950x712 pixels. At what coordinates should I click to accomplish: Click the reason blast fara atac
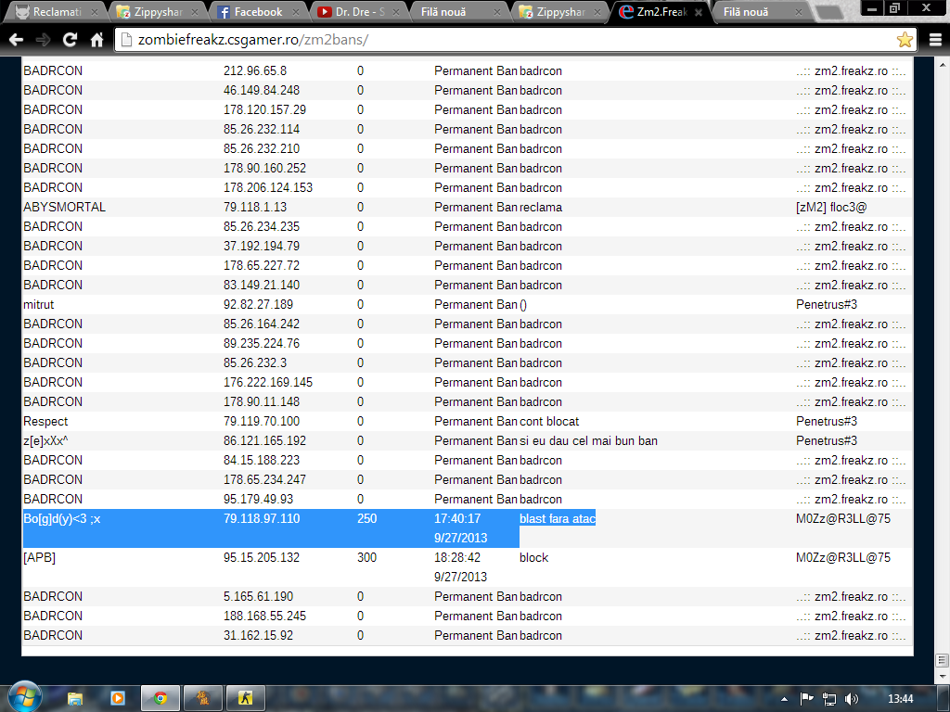[558, 519]
